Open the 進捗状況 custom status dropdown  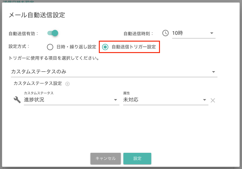pyautogui.click(x=72, y=100)
